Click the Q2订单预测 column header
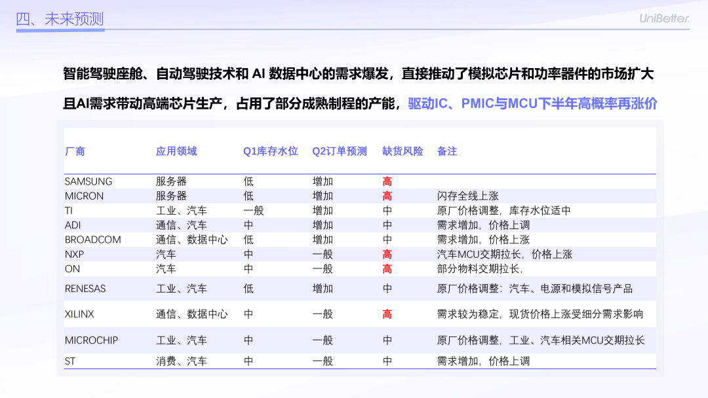The image size is (708, 398). (x=340, y=151)
